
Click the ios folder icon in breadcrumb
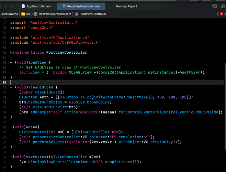pyautogui.click(x=23, y=14)
